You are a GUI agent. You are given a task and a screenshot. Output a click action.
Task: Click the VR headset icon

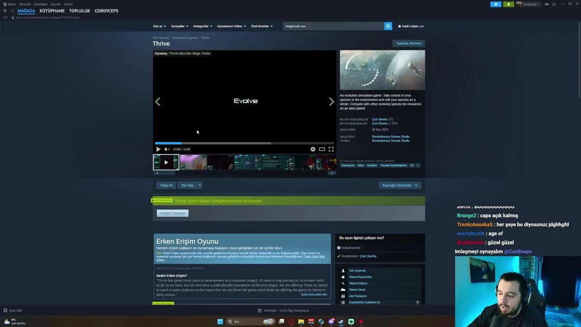[x=547, y=4]
